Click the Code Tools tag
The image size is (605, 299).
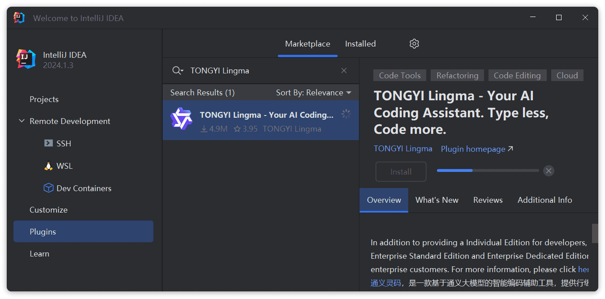[400, 76]
